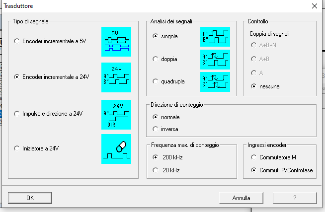Click the 24V pulse and DIR icon

(116, 115)
